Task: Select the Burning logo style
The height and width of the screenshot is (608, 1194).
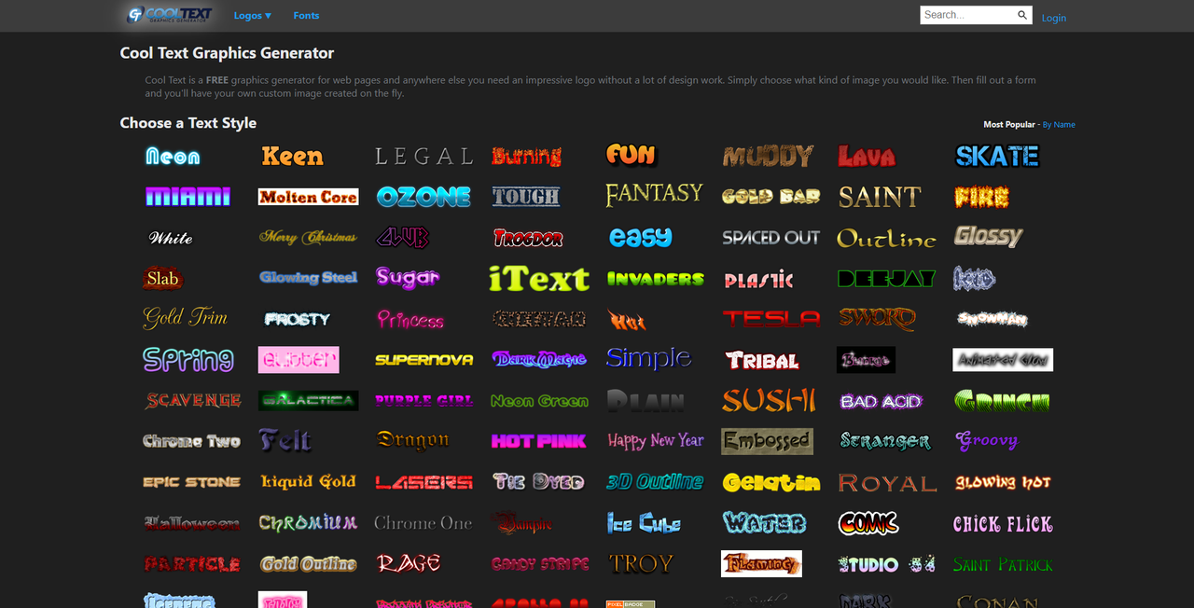Action: [x=526, y=156]
